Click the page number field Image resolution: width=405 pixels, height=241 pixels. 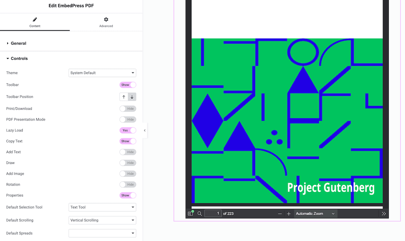[x=213, y=214]
